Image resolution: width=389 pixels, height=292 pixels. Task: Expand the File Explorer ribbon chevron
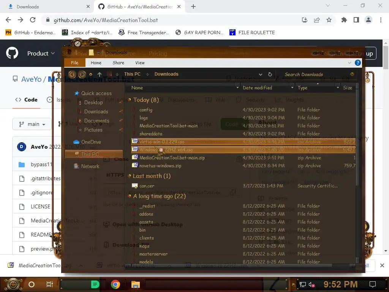(349, 63)
